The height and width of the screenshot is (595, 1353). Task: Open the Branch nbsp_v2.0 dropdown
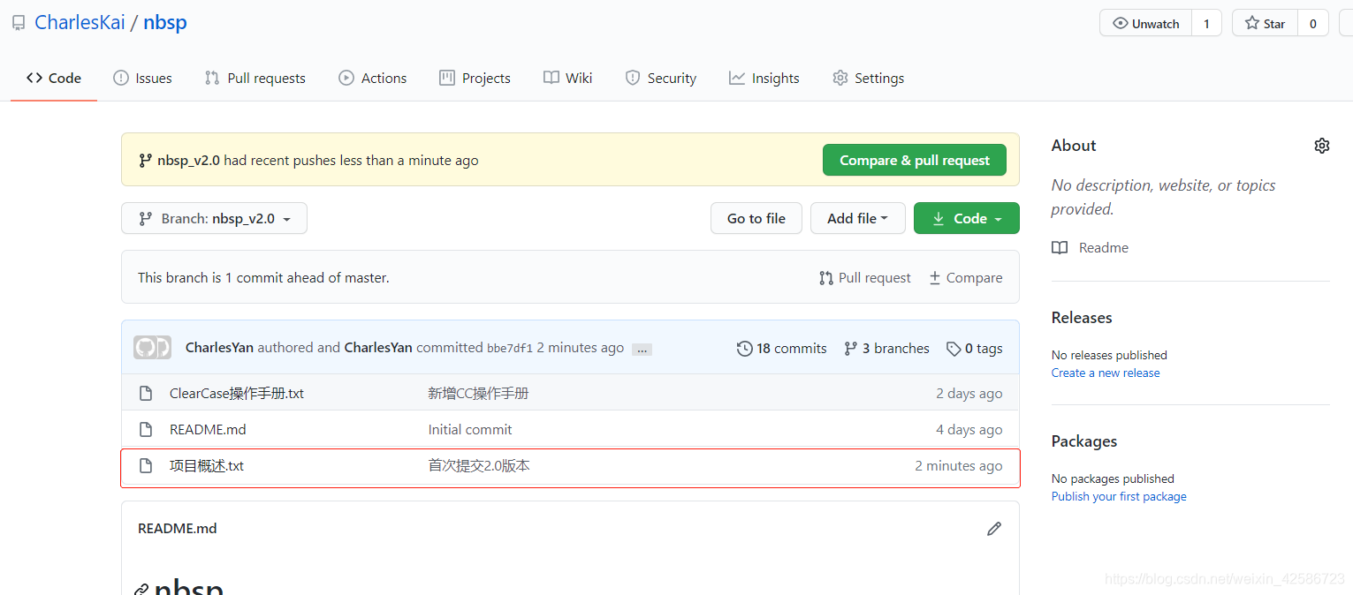[214, 218]
